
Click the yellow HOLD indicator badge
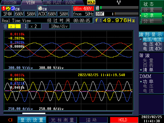pos(91,3)
